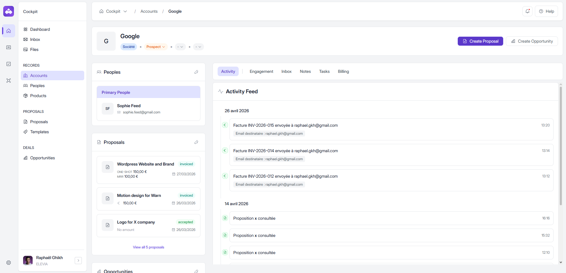This screenshot has height=273, width=566.
Task: Click Raphaël Ghikh profile picture
Action: coord(28,261)
